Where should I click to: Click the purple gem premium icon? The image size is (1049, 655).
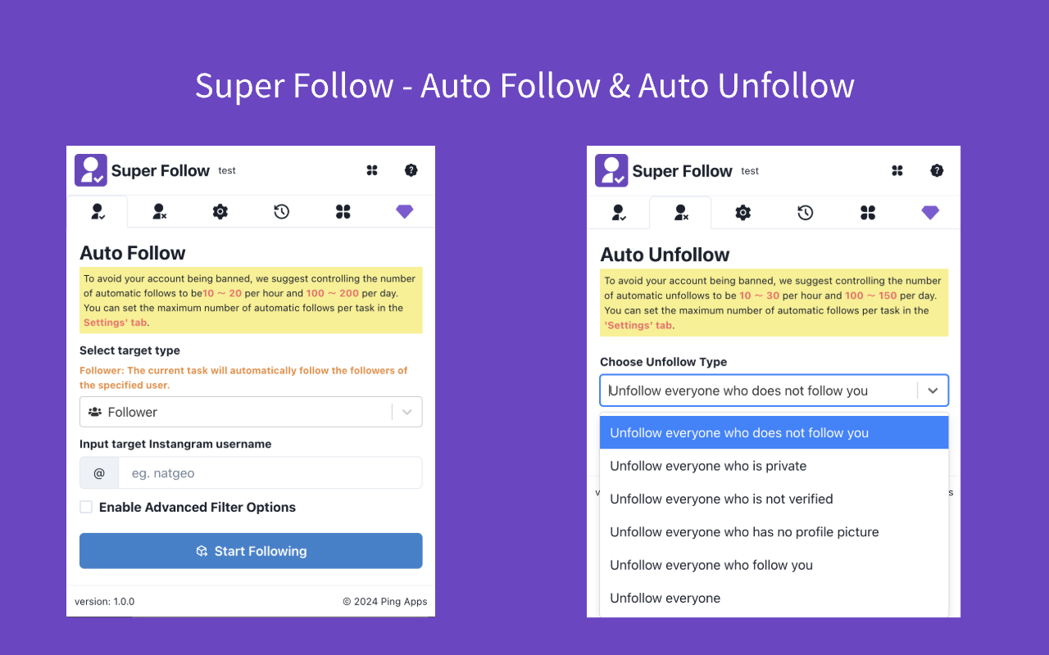pos(405,211)
